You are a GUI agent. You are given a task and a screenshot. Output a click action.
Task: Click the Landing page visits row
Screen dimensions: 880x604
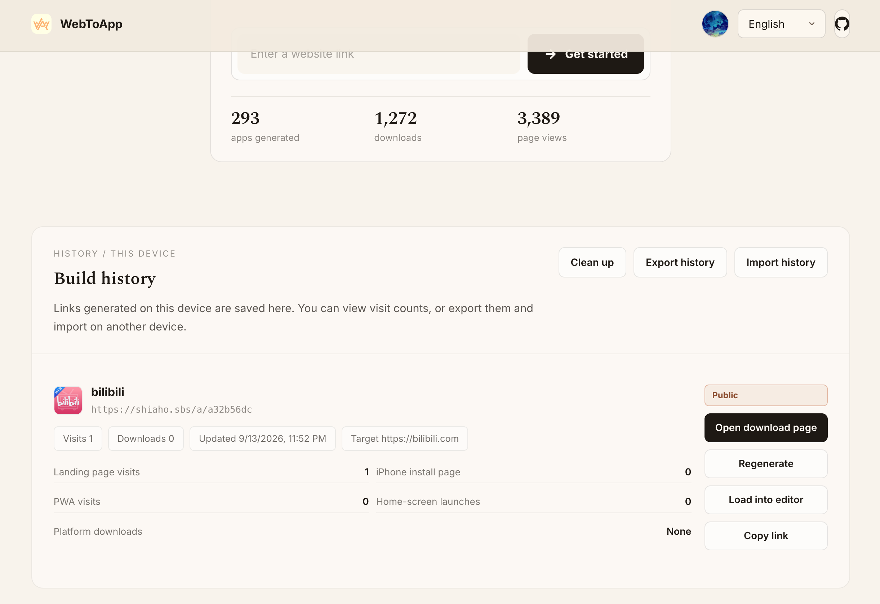pyautogui.click(x=211, y=472)
